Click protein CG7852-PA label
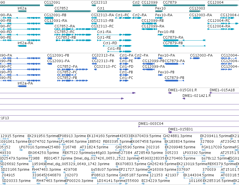239x185 pixels. pos(67,67)
